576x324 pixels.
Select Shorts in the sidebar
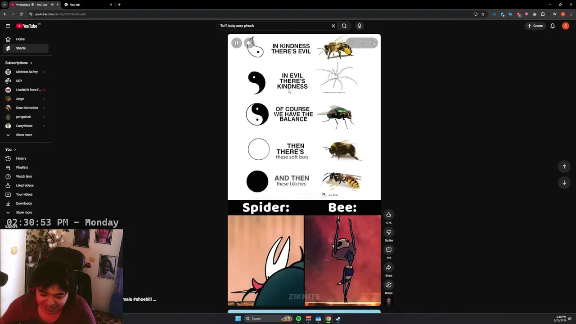click(x=26, y=48)
